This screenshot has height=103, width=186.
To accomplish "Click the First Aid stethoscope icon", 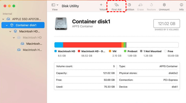I will [x=116, y=5].
